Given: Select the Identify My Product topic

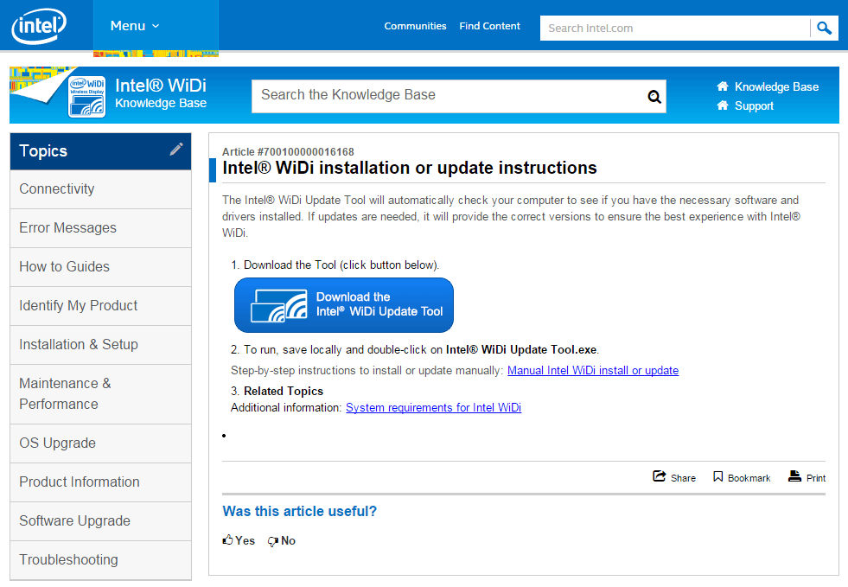Looking at the screenshot, I should [x=100, y=306].
